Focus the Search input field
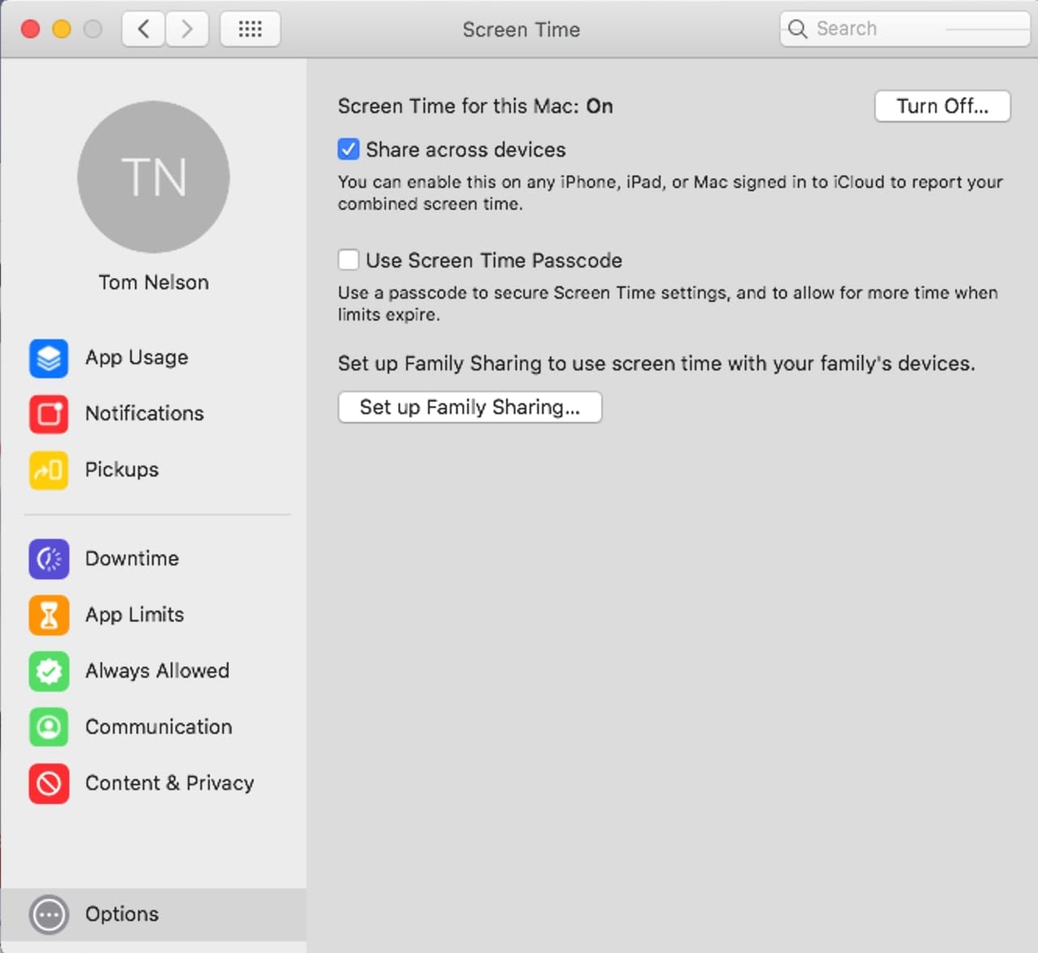Viewport: 1038px width, 953px height. pyautogui.click(x=905, y=29)
